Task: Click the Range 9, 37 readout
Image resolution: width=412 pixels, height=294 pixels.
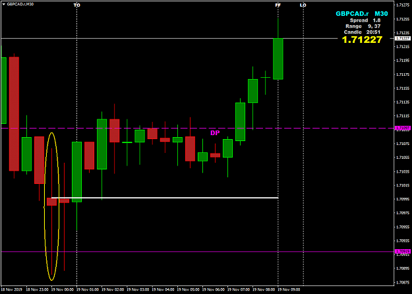Action: tap(363, 26)
